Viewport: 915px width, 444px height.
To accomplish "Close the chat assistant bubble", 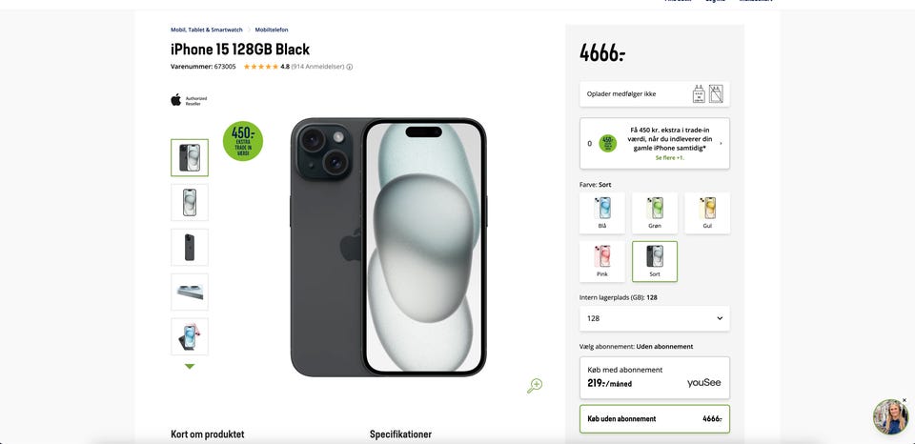I will [x=905, y=400].
